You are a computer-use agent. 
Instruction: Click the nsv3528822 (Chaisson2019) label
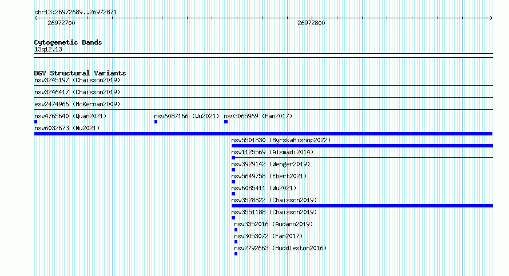click(x=274, y=200)
